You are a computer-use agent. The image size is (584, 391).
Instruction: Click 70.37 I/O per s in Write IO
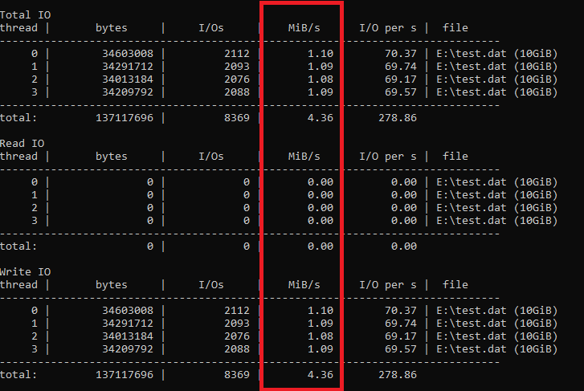pos(400,311)
